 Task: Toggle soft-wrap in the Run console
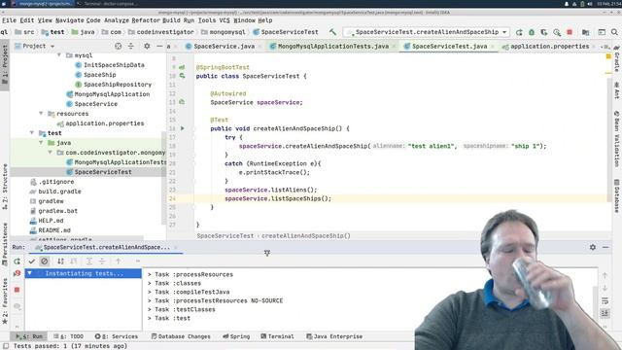point(605,300)
